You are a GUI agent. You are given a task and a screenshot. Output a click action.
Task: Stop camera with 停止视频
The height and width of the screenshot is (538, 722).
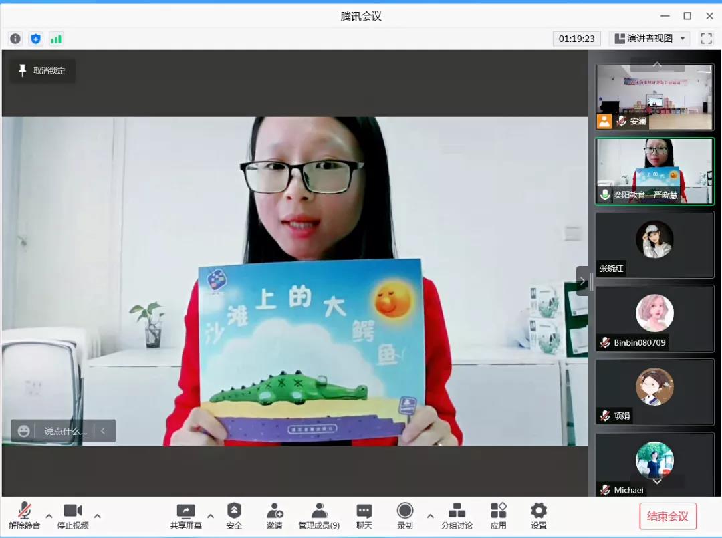click(x=73, y=515)
